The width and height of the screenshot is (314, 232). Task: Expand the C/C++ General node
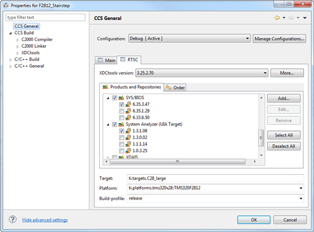pyautogui.click(x=10, y=66)
